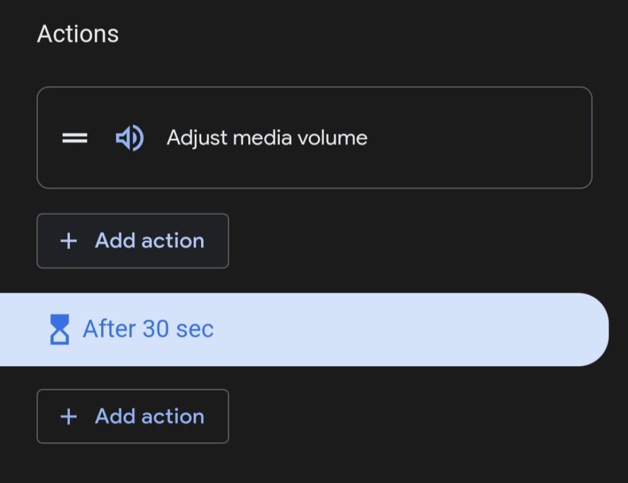Click the drag handle on the media volume card

coord(75,138)
